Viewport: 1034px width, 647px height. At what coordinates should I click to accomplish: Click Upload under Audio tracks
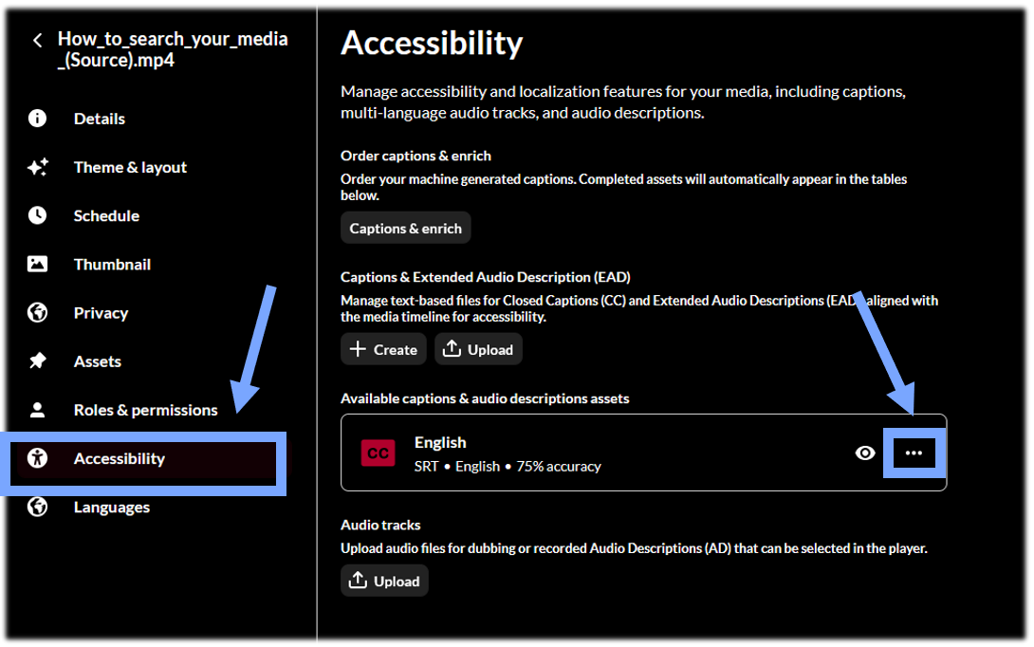tap(384, 581)
